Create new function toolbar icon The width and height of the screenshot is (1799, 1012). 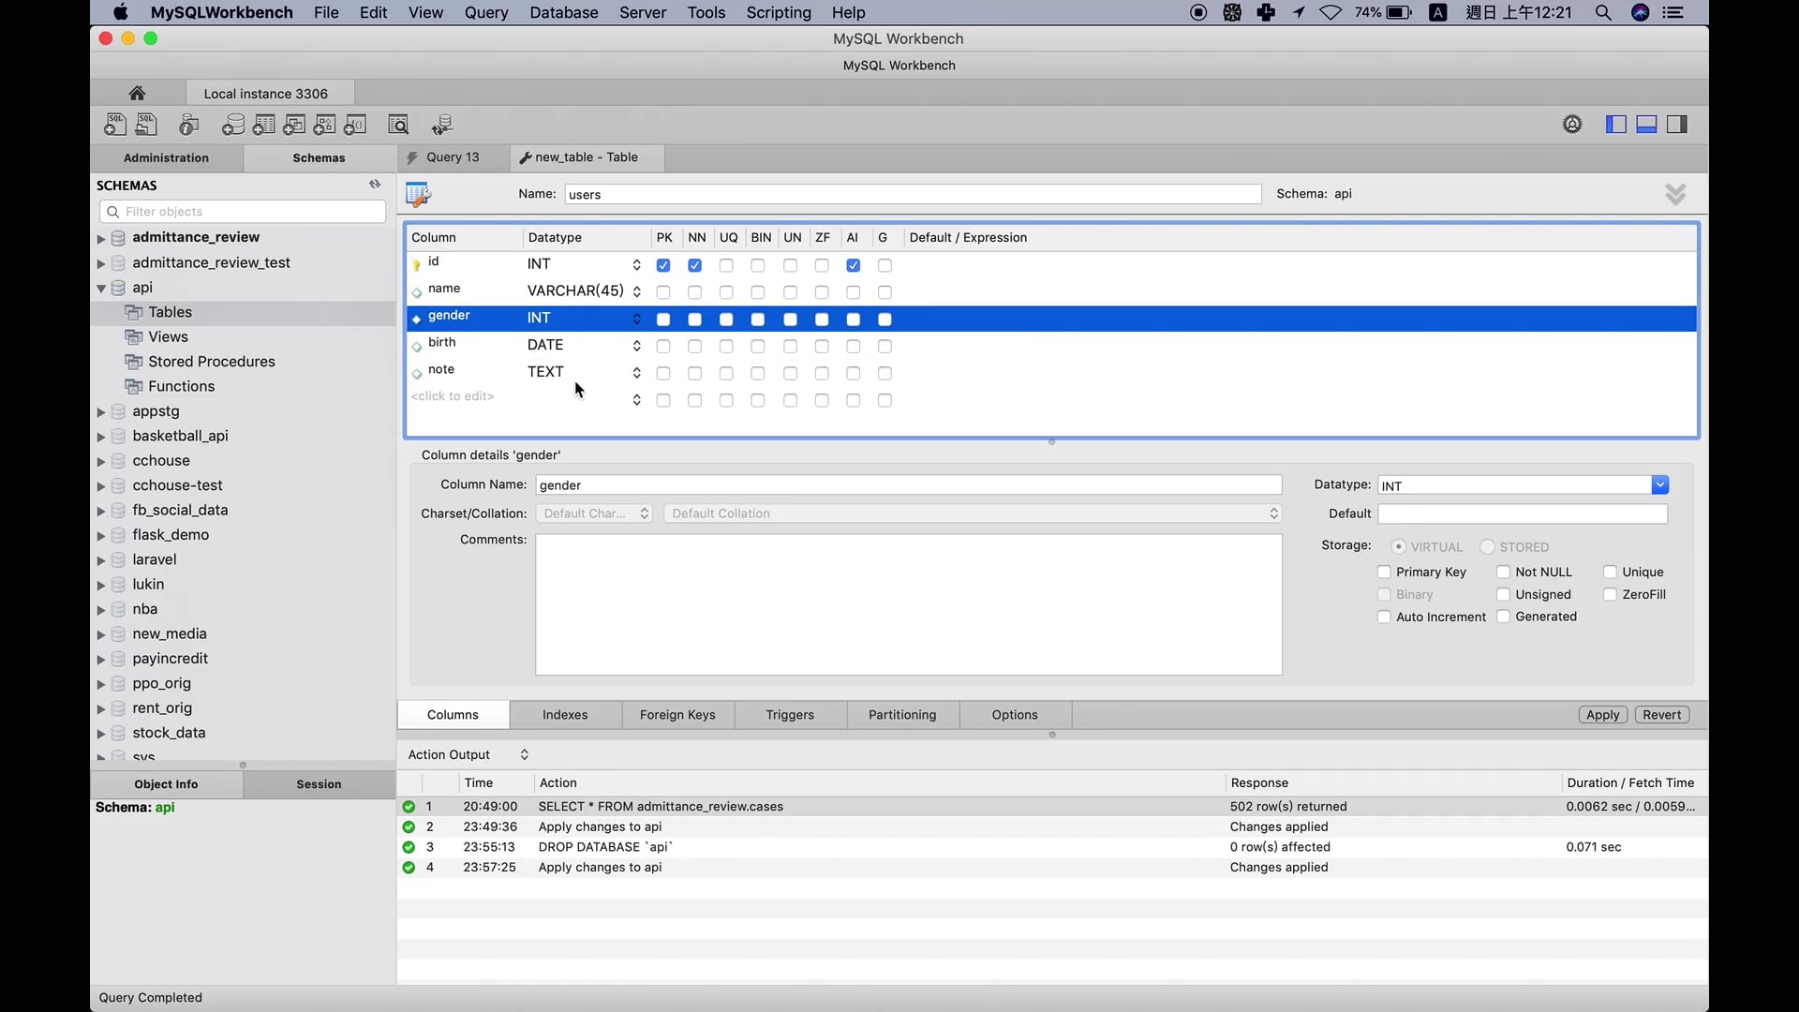coord(355,125)
